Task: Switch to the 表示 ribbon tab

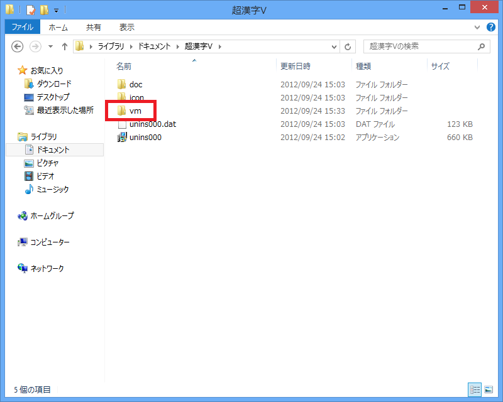Action: [127, 28]
